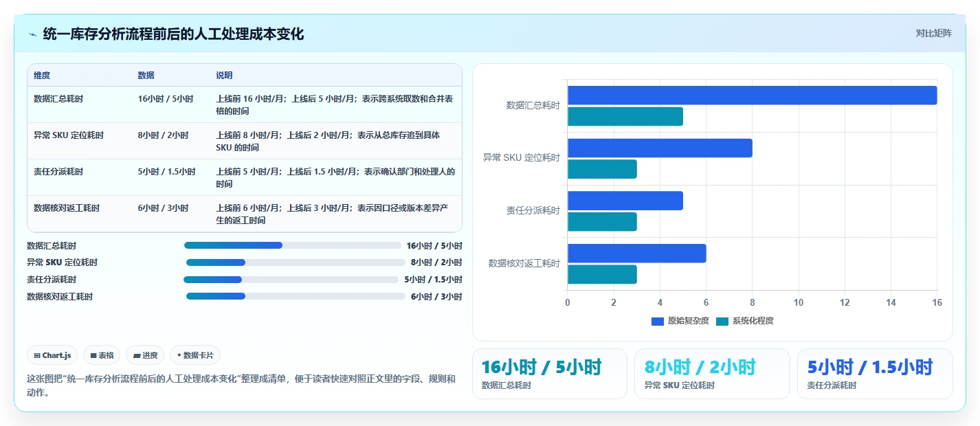Click the dark blue 责任分派耗时 chart bar
The image size is (980, 426).
coord(625,201)
